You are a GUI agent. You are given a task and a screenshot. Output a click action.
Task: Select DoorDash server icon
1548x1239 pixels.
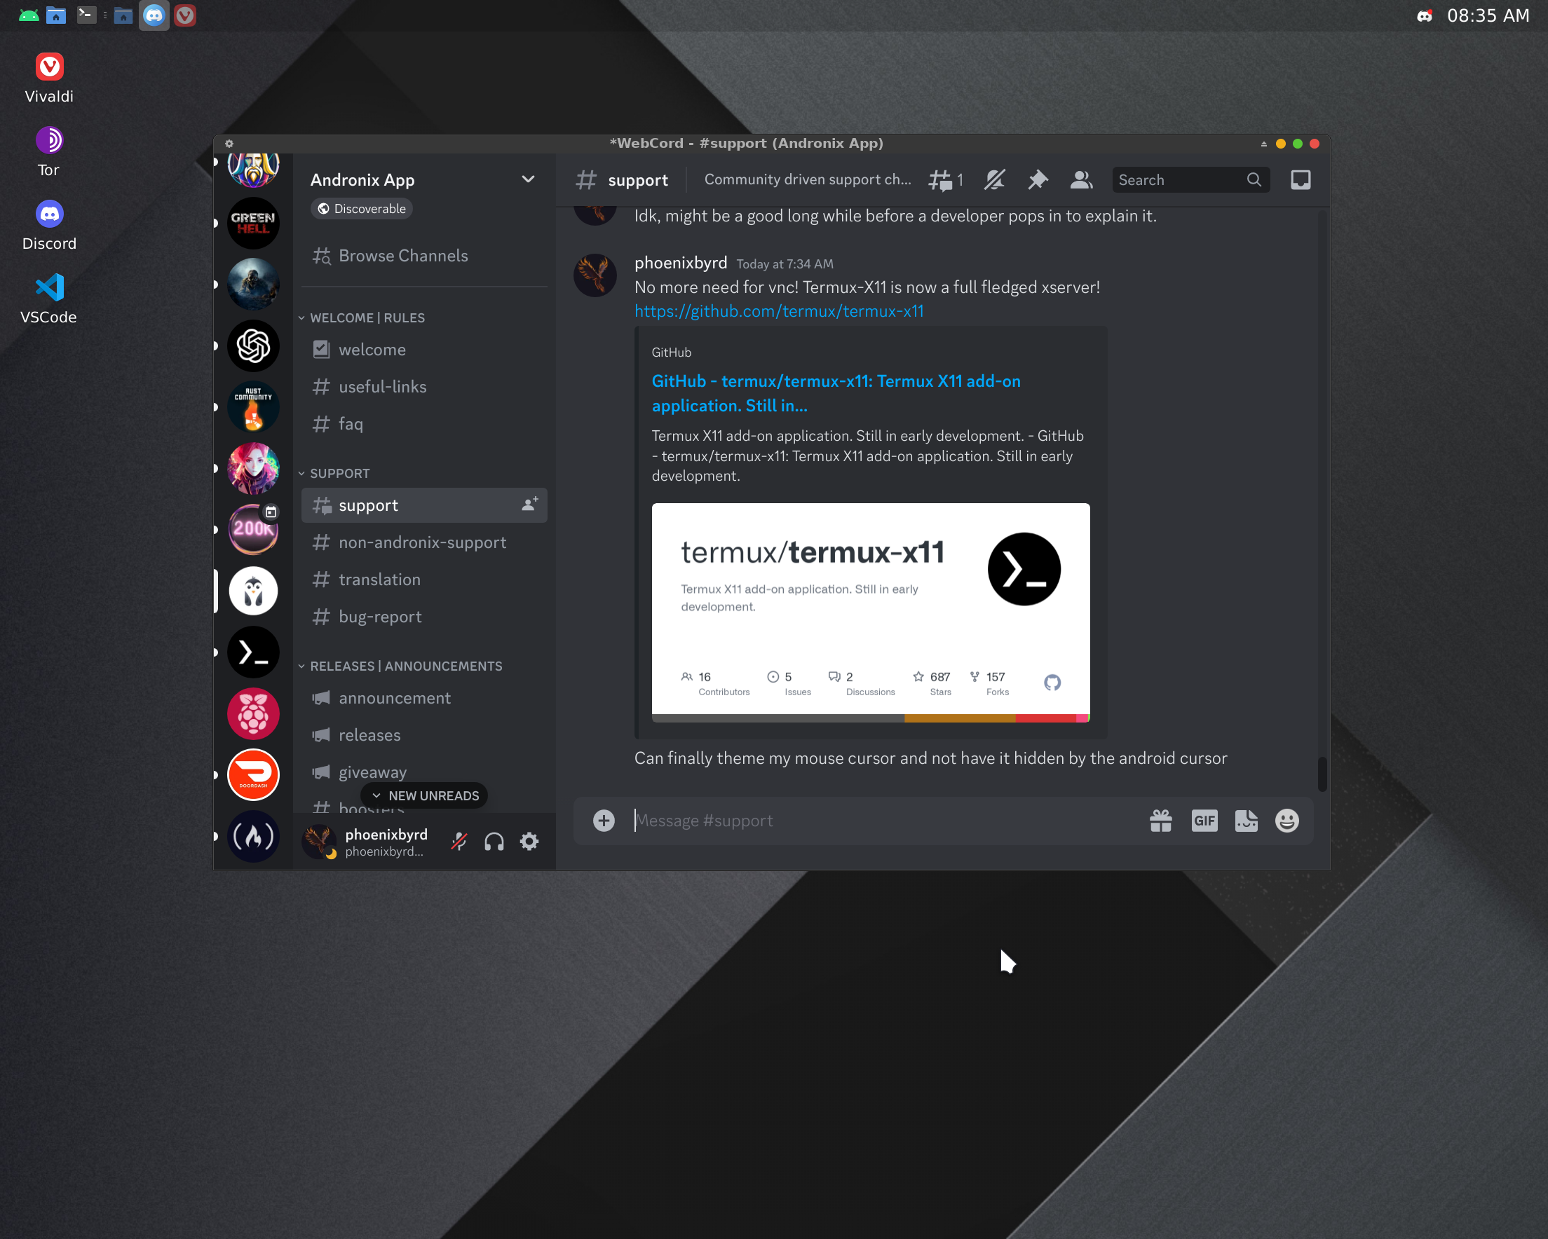click(252, 774)
